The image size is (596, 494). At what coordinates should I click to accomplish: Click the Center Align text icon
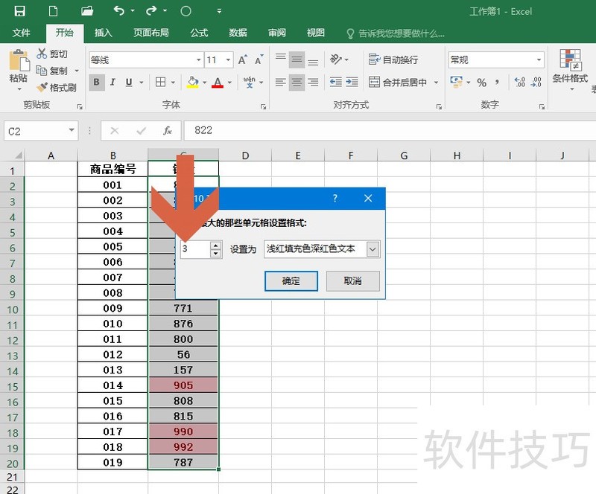point(297,83)
